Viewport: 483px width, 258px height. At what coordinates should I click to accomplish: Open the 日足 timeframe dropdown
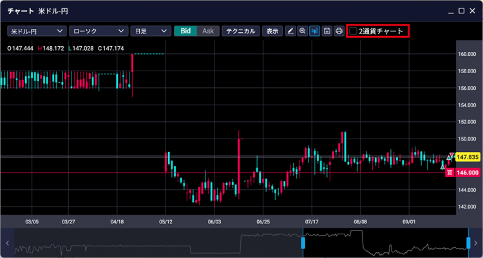pyautogui.click(x=150, y=31)
